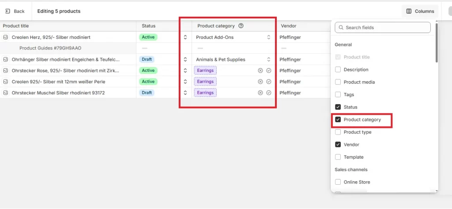Screen dimensions: 452x209
Task: Select the Ohrstecker Rose, 925/- Silber title
Action: (x=65, y=71)
